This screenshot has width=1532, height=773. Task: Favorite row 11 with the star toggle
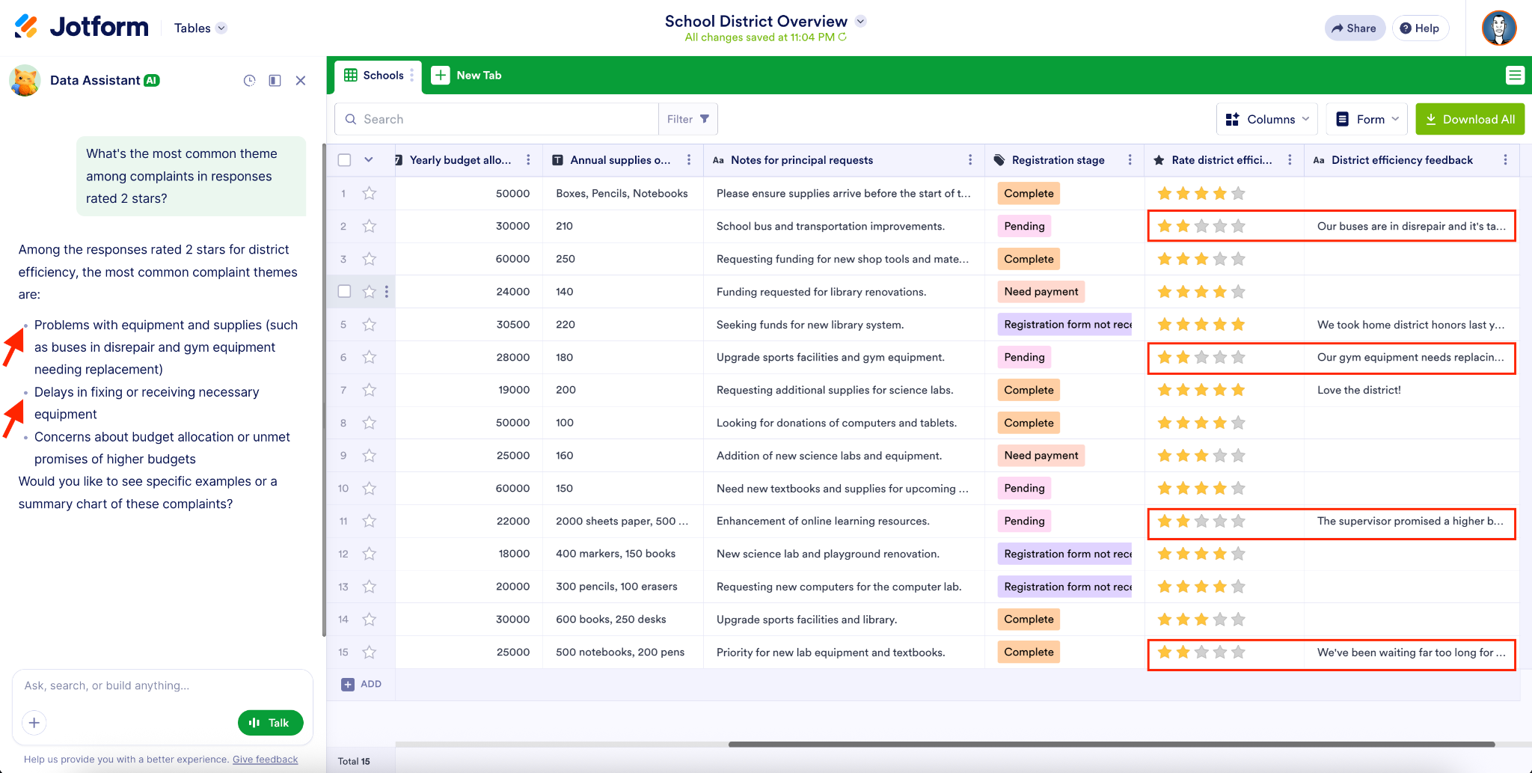(370, 521)
